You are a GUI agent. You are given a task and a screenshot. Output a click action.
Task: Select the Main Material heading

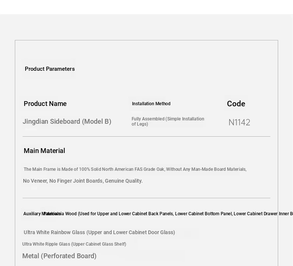(44, 151)
